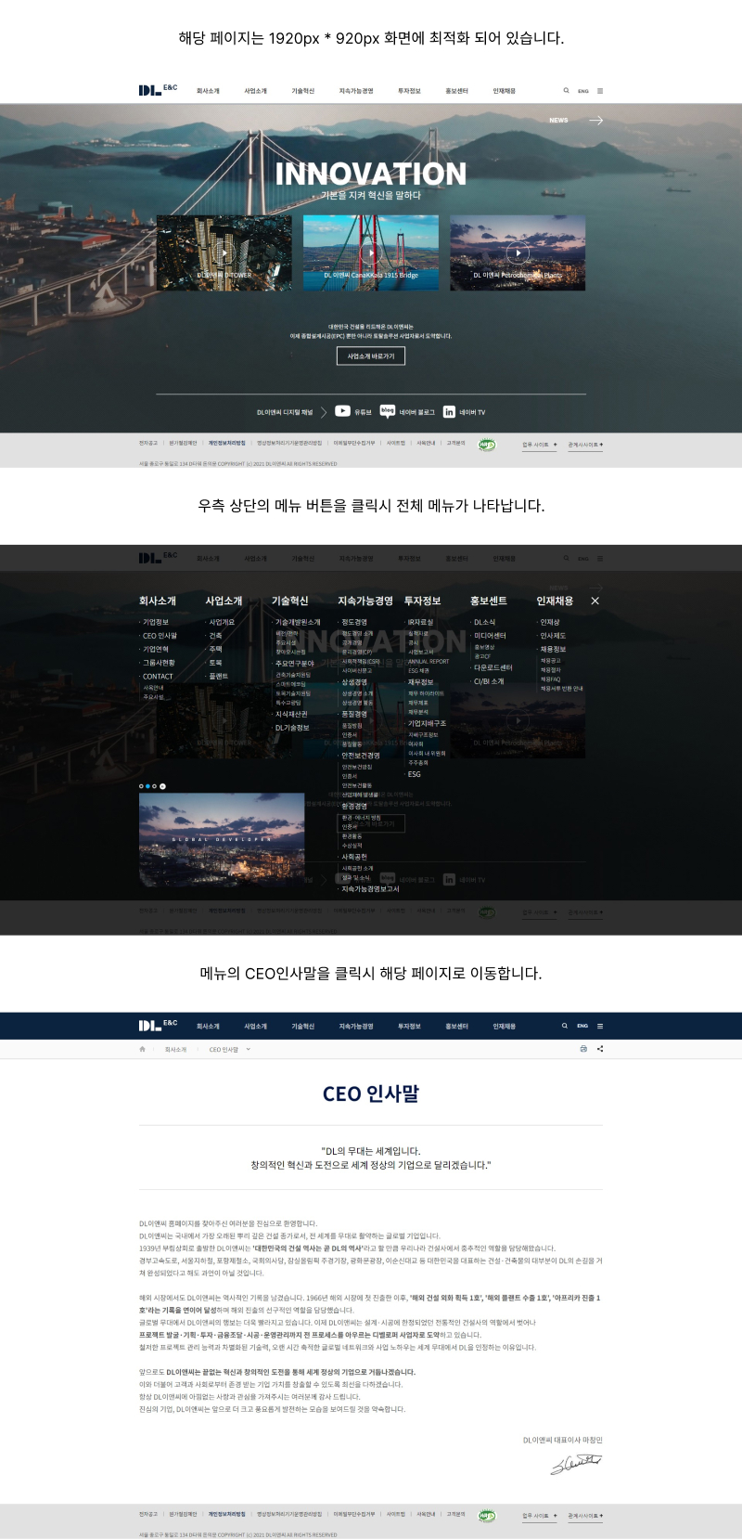Open 인재채용 in the navy CEO-page header nav
Screen dimensions: 742x1539
pos(504,1026)
